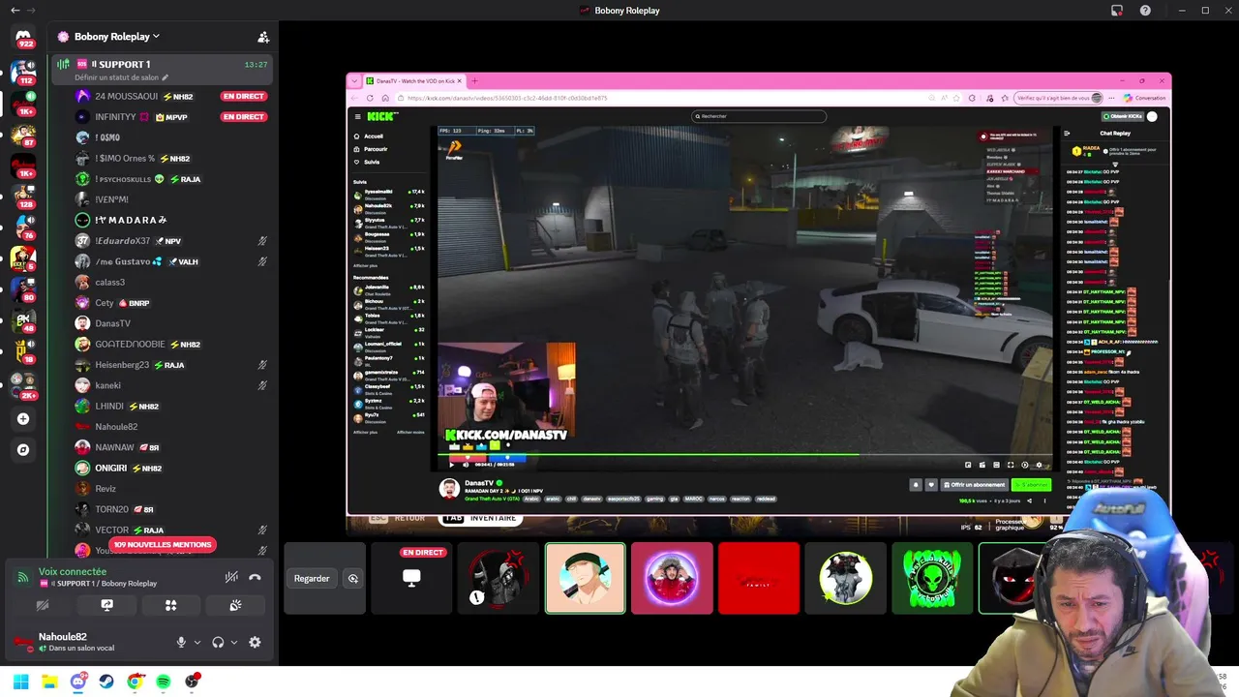
Task: Click the pop-out icon next to Regarder
Action: pos(353,578)
